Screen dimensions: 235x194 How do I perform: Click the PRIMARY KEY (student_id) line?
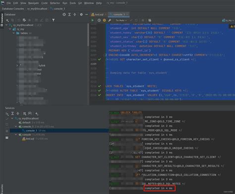[x=129, y=51]
